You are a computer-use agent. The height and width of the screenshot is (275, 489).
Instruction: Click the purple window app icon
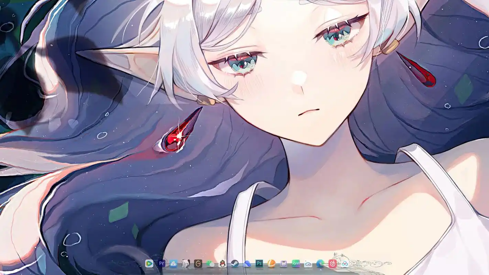click(x=284, y=264)
